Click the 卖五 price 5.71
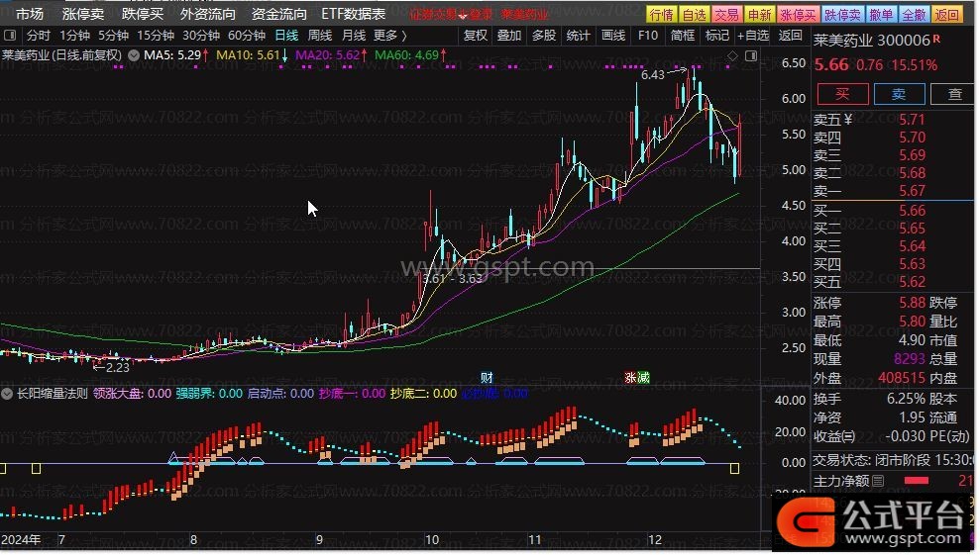Screen dimensions: 980x555 912,120
